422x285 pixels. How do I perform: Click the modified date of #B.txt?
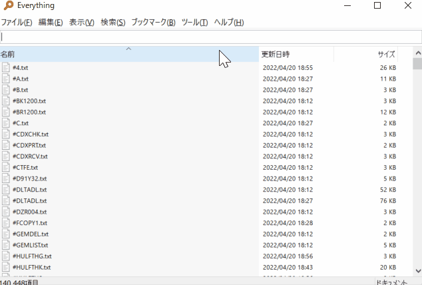288,90
